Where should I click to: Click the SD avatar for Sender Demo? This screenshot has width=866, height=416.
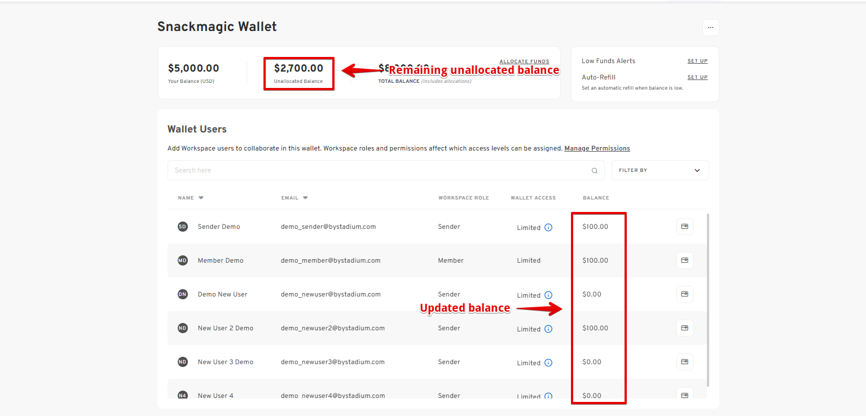tap(182, 227)
